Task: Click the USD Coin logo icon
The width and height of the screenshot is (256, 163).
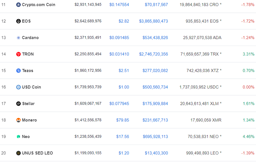Action: pyautogui.click(x=18, y=87)
